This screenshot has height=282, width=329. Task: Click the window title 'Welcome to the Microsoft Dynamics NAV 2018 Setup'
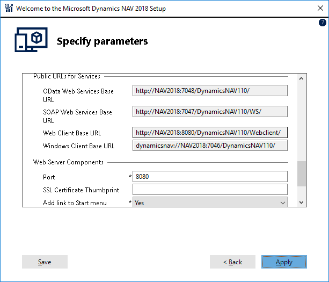[x=91, y=9]
